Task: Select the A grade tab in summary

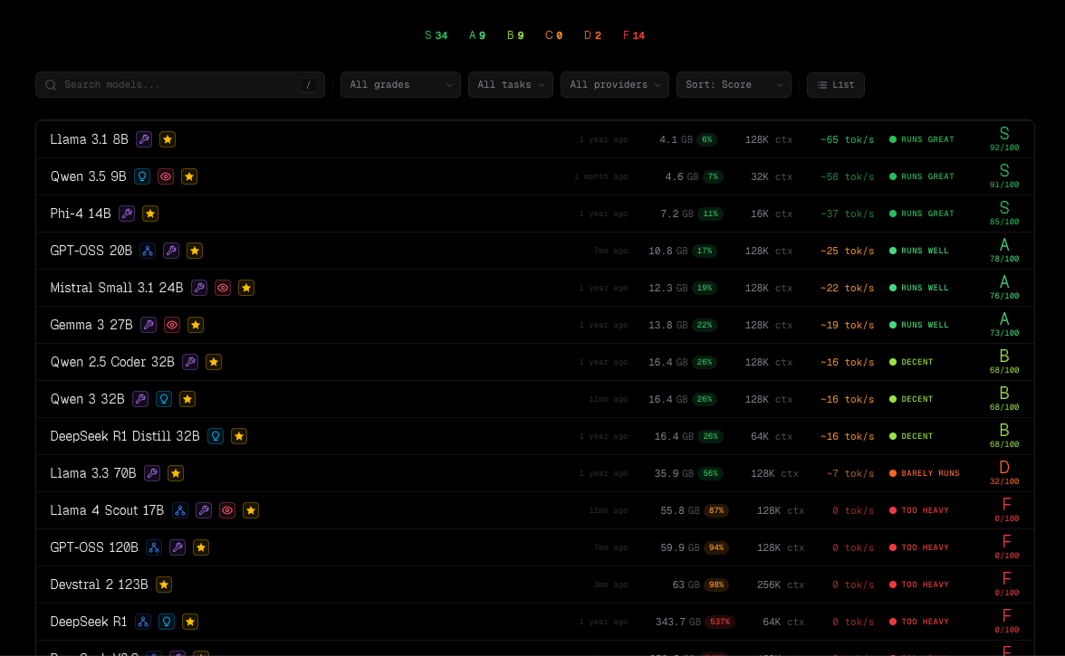Action: tap(477, 35)
